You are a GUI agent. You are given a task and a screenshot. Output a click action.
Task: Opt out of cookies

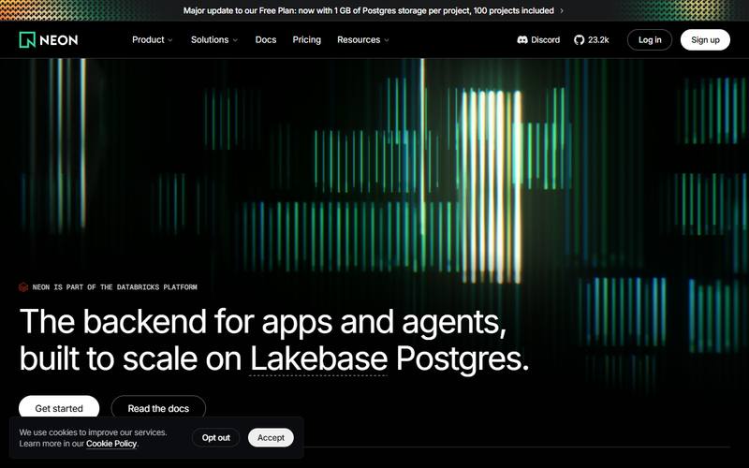click(x=216, y=437)
